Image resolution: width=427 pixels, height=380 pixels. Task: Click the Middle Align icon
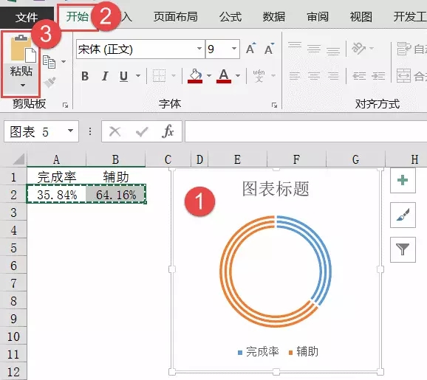[314, 49]
